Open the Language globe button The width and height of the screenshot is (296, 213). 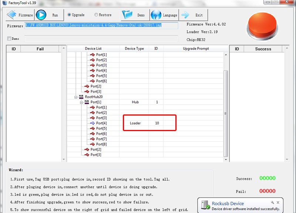coord(164,15)
